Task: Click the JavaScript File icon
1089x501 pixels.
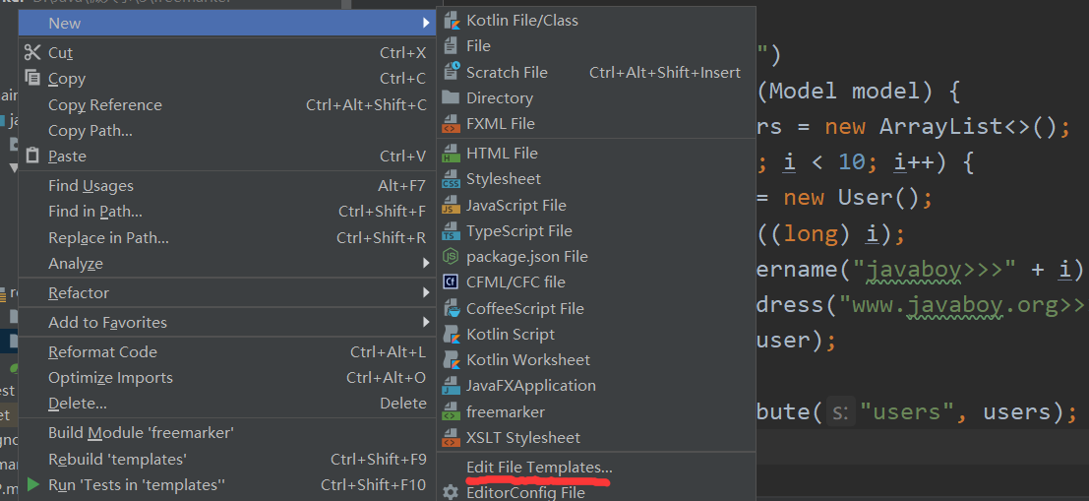Action: coord(452,205)
